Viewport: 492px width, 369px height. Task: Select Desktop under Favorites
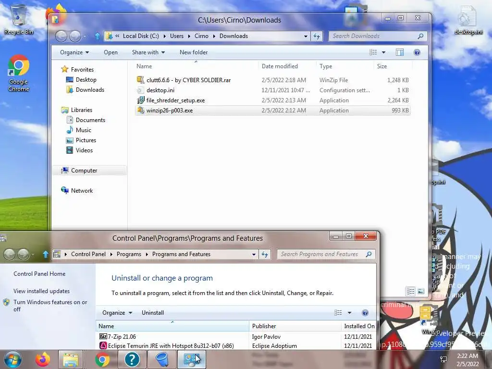pyautogui.click(x=81, y=80)
